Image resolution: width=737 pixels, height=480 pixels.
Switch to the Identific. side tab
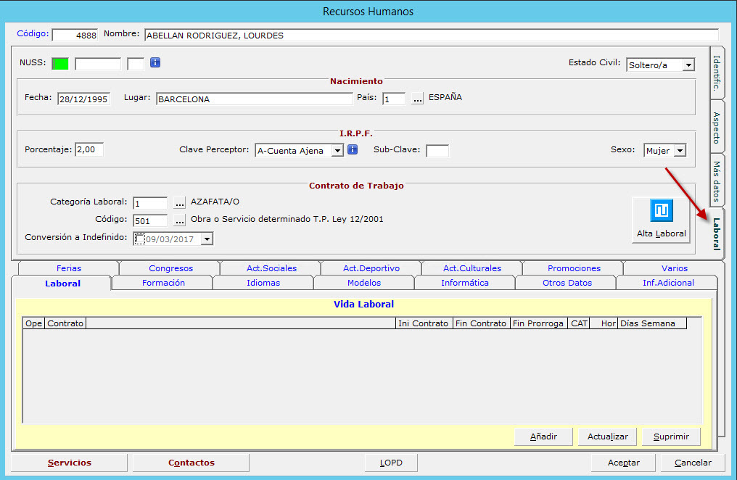pos(716,73)
